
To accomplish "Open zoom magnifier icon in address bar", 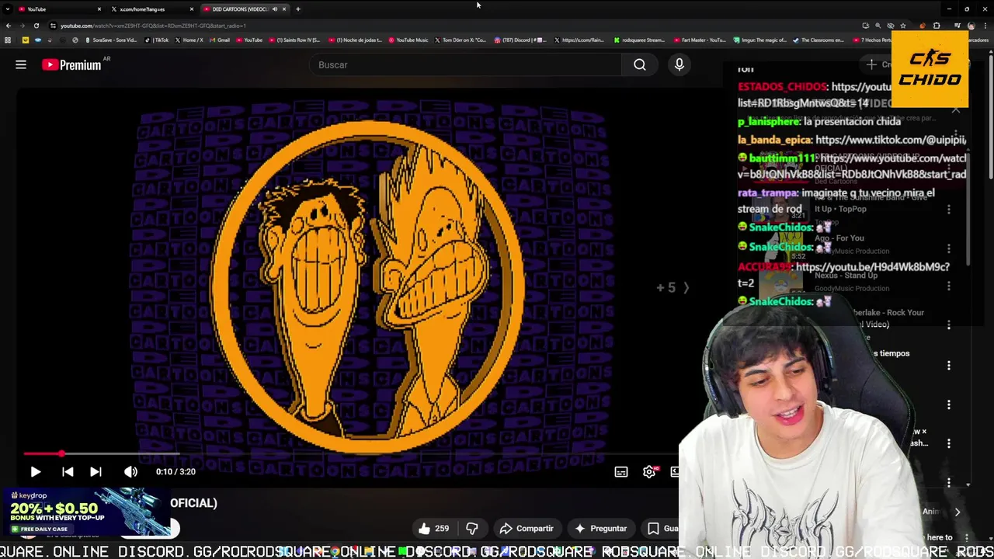I will 878,26.
